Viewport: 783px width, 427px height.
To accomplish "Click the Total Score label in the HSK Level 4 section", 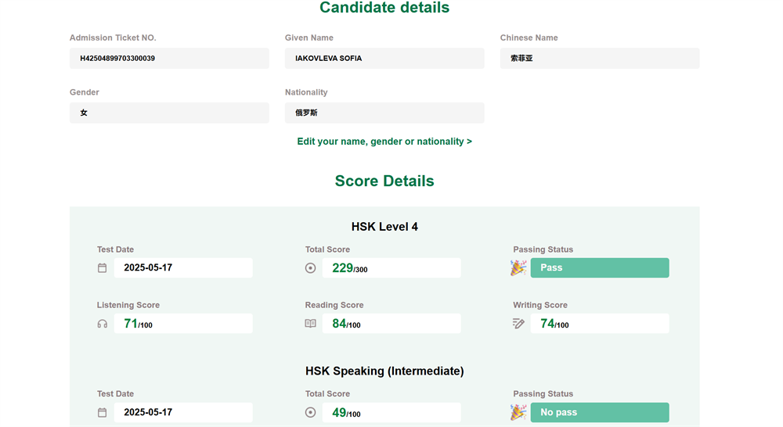I will pos(327,249).
